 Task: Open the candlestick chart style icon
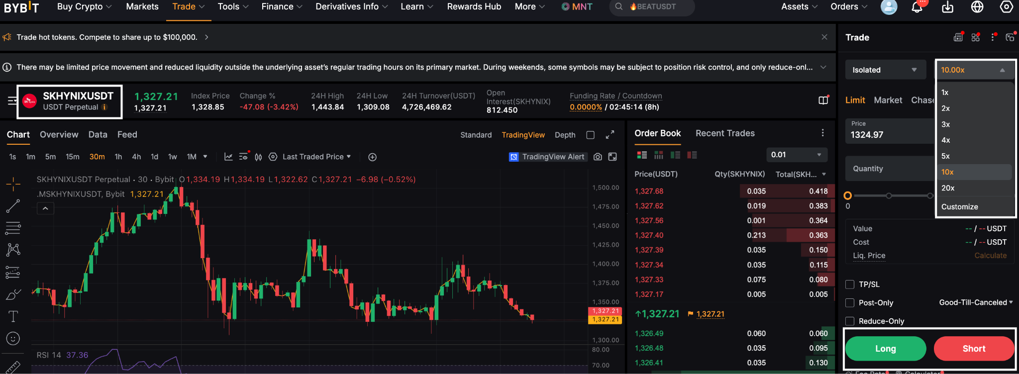pos(258,157)
